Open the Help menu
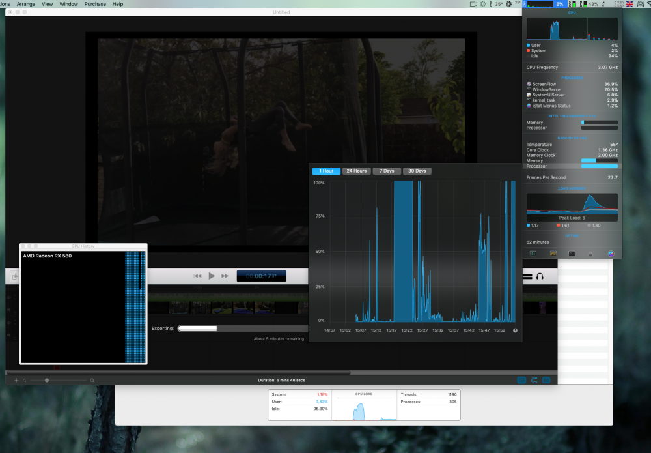 pos(118,4)
